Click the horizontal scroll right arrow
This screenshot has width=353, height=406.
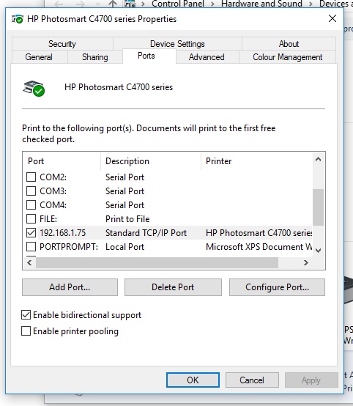pos(306,263)
